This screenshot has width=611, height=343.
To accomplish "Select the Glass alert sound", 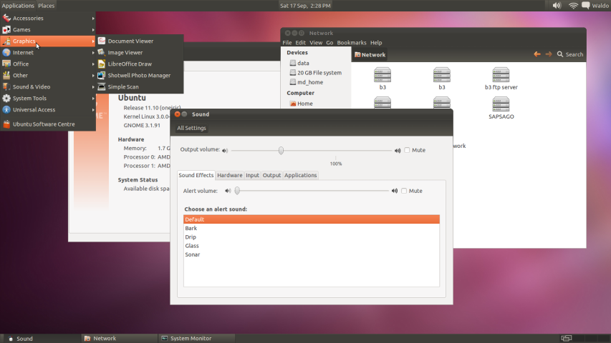I will pyautogui.click(x=192, y=246).
